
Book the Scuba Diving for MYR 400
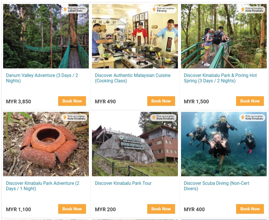250,209
